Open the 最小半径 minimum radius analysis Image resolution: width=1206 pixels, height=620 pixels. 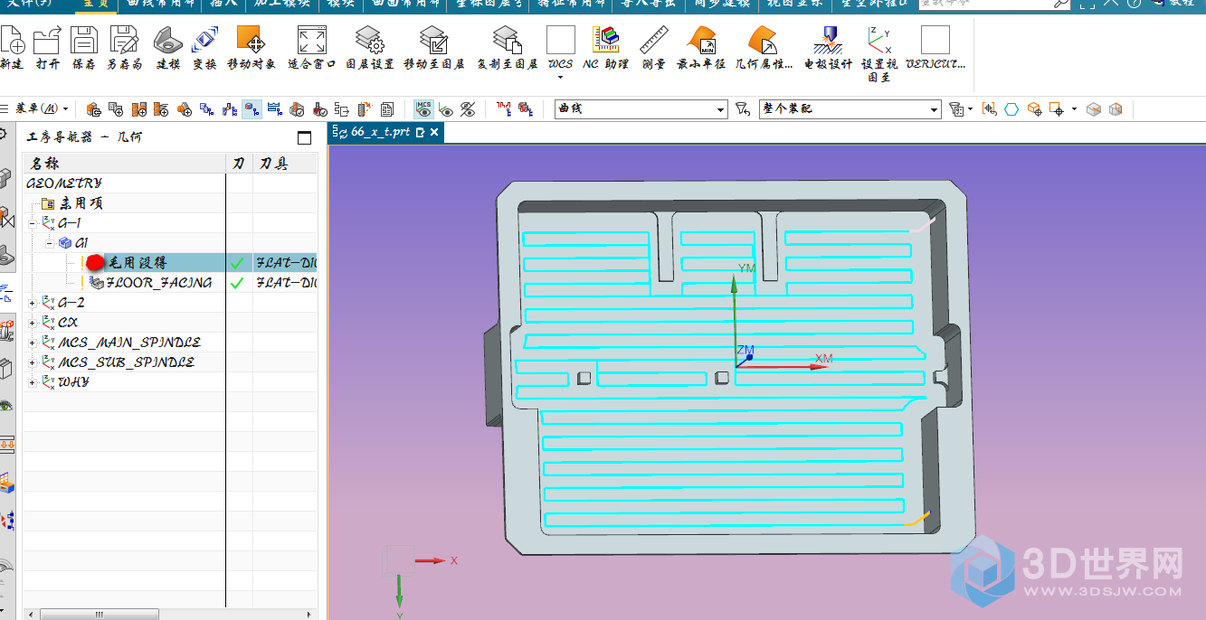coord(701,41)
